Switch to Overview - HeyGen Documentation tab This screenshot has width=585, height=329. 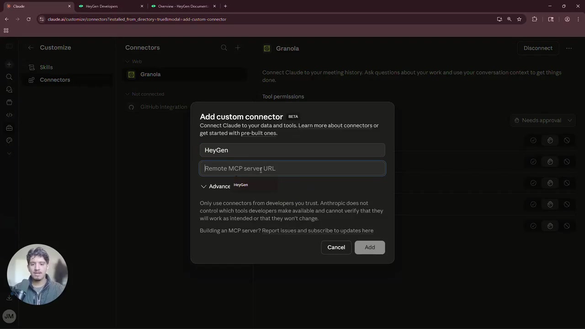pos(183,6)
